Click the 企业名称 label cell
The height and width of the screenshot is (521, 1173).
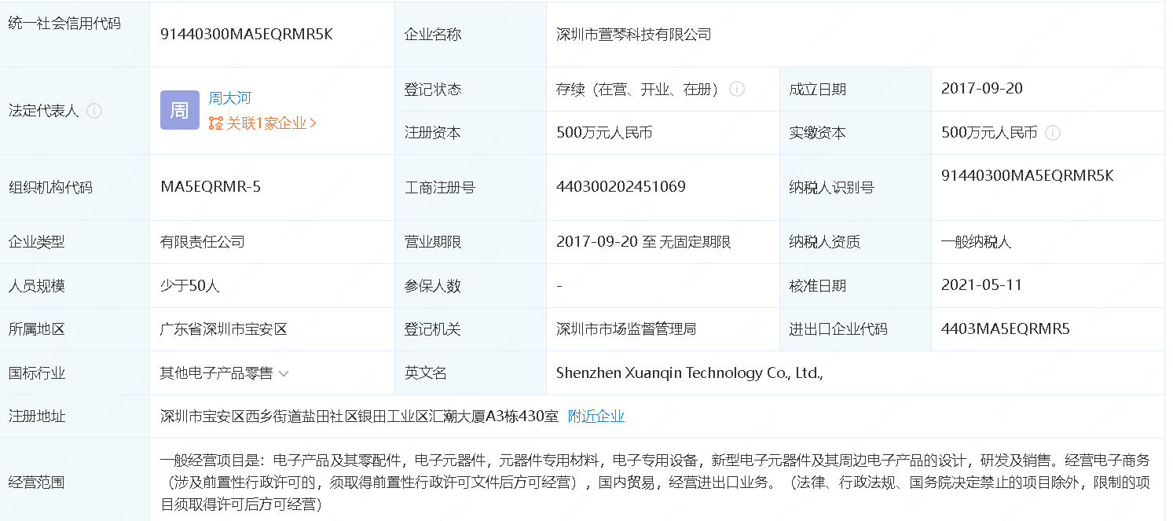click(x=471, y=35)
